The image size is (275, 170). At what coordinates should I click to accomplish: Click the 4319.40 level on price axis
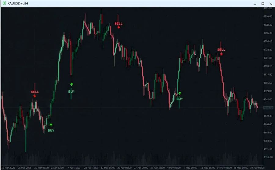(268, 157)
